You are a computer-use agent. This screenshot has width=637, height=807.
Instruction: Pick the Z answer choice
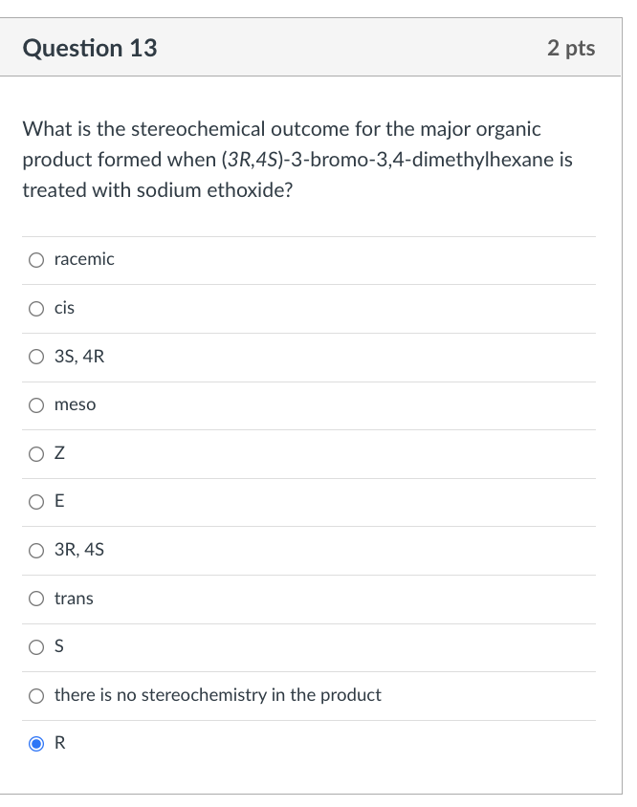(x=36, y=453)
